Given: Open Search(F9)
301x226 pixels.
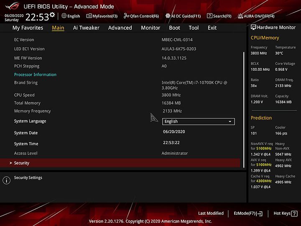Looking at the screenshot, I should click(219, 16).
